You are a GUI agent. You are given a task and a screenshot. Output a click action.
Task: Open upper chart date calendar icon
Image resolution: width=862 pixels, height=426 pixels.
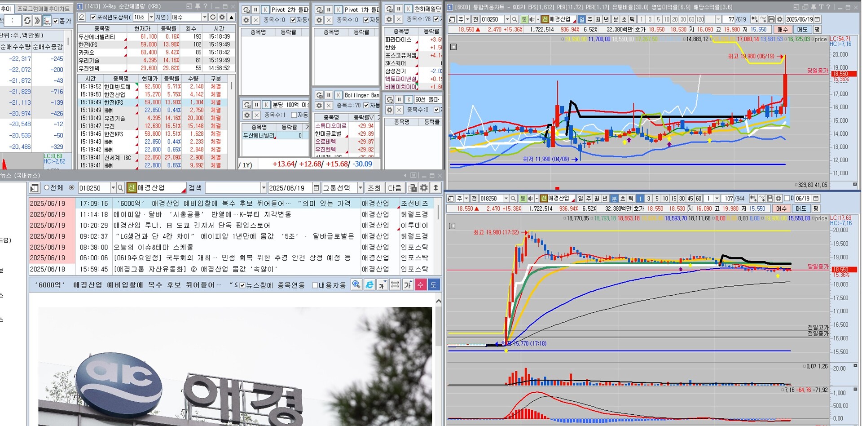point(817,19)
